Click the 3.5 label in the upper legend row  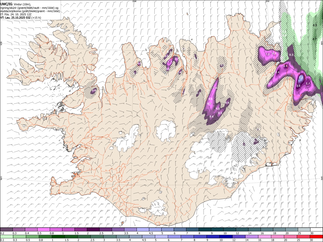point(126,233)
